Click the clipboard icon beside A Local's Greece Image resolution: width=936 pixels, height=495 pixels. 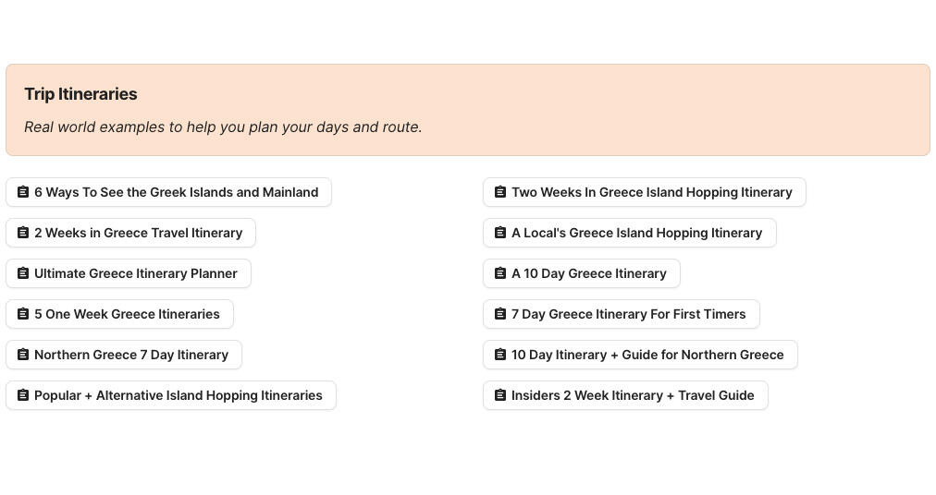pyautogui.click(x=500, y=233)
